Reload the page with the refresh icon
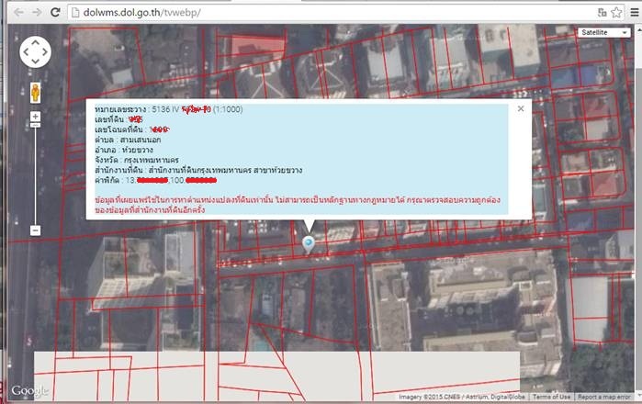Image resolution: width=642 pixels, height=404 pixels. click(55, 12)
